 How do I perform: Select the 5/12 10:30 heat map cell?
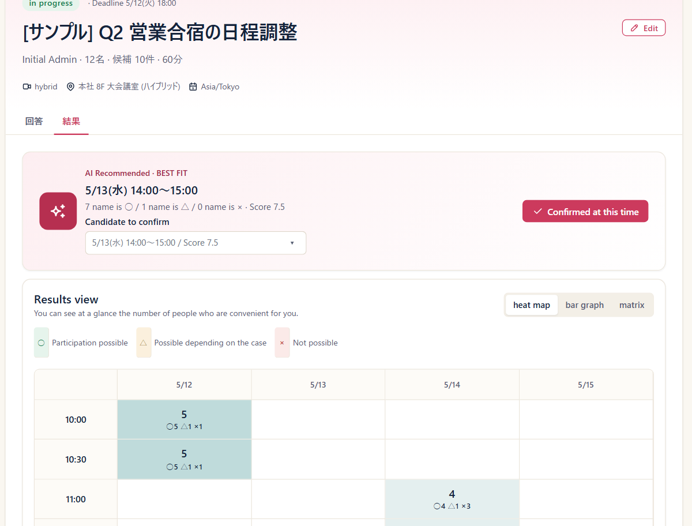click(185, 459)
